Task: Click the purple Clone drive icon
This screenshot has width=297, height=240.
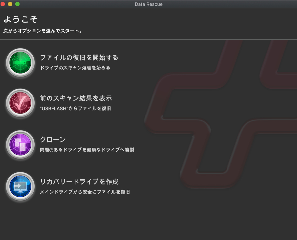Action: pos(20,145)
